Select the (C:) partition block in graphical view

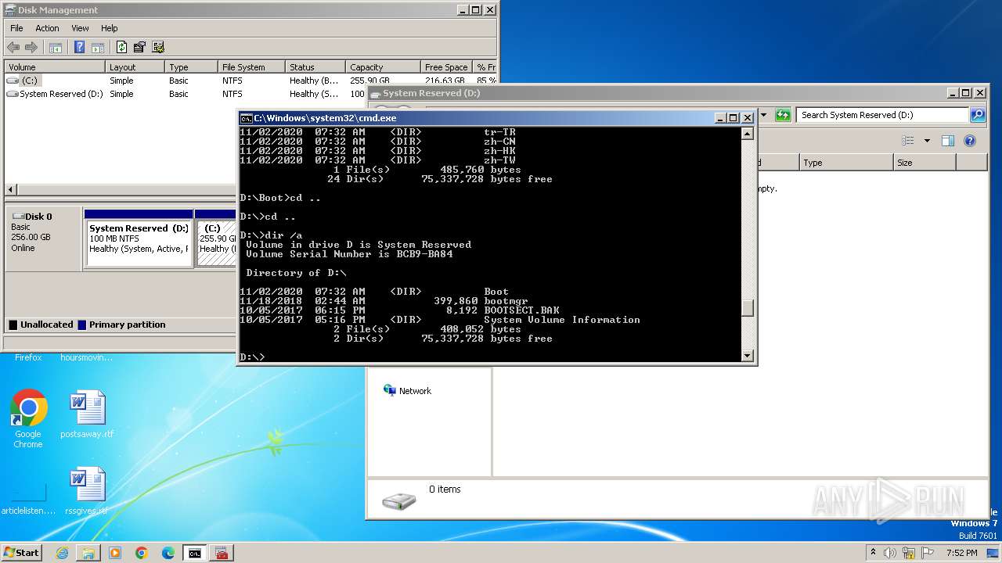click(216, 238)
